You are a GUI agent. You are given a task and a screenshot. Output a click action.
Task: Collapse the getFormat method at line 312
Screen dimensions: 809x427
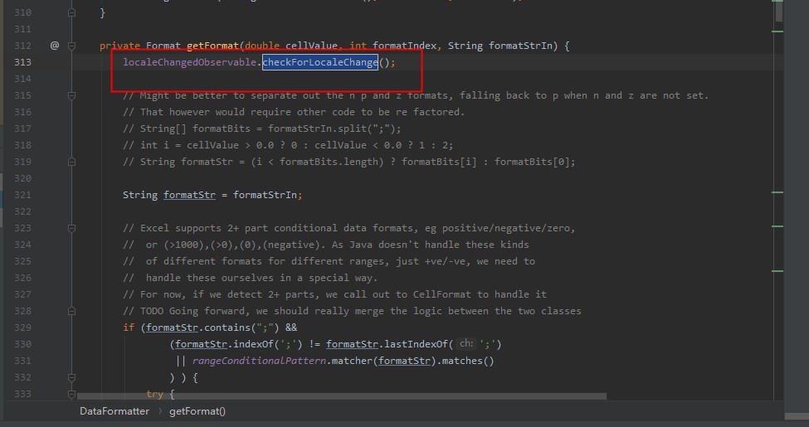pos(71,46)
